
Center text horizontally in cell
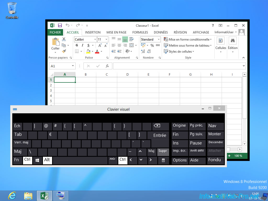(119, 45)
